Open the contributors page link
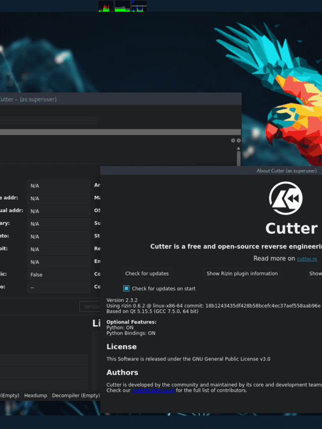The height and width of the screenshot is (429, 322). 153,390
